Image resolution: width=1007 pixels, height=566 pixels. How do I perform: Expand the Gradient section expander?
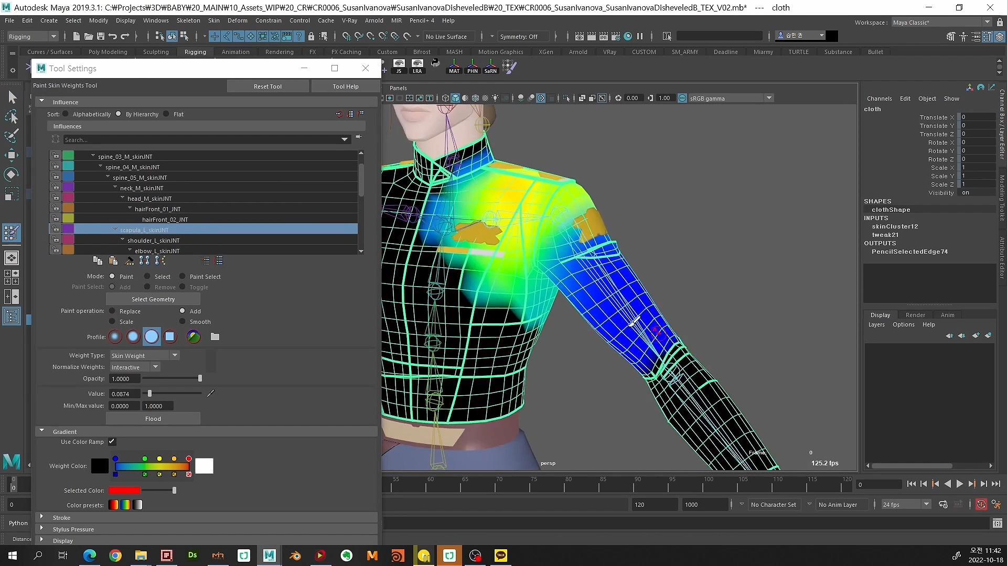41,431
